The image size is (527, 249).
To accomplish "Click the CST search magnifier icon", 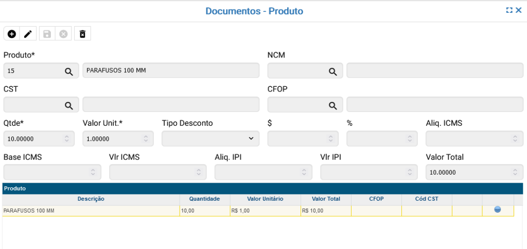I will coord(68,105).
